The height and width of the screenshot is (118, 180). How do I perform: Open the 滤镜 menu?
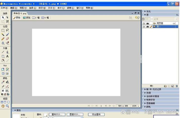click(70, 8)
